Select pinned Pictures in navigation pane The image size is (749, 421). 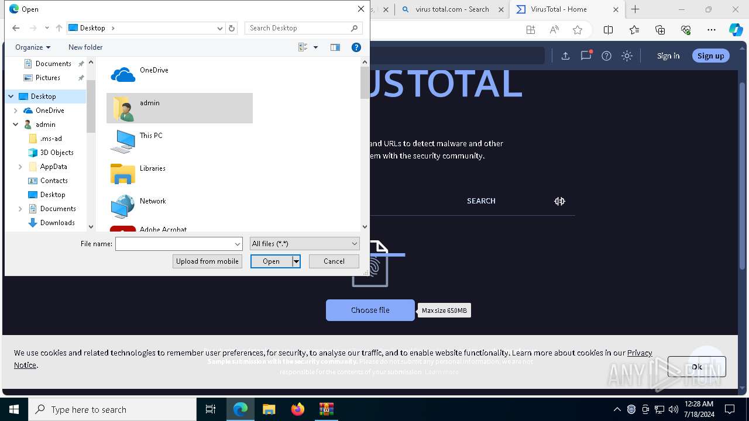(x=47, y=78)
